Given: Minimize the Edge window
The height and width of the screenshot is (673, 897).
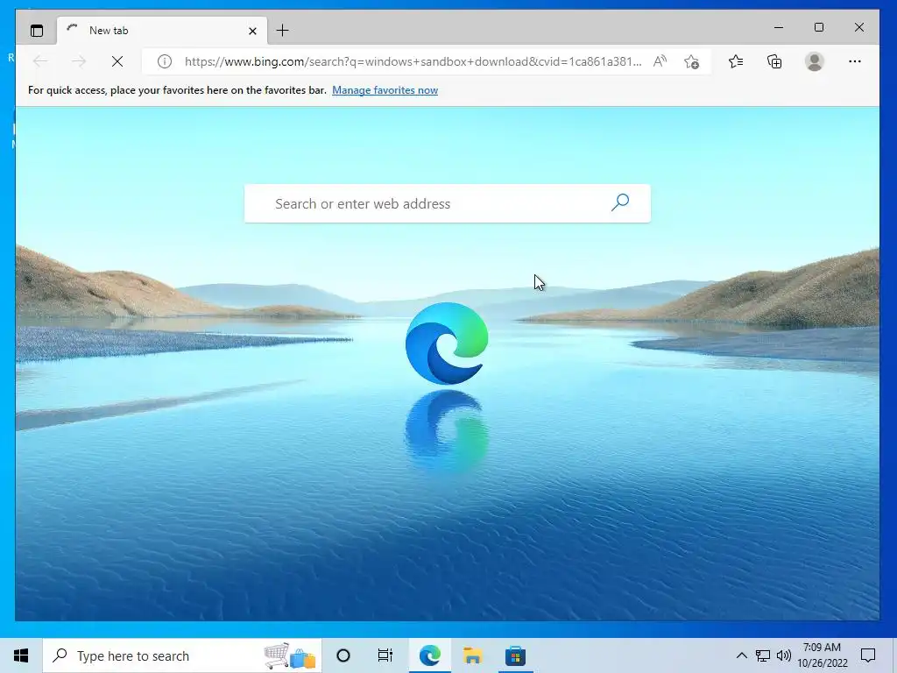Looking at the screenshot, I should pos(779,27).
